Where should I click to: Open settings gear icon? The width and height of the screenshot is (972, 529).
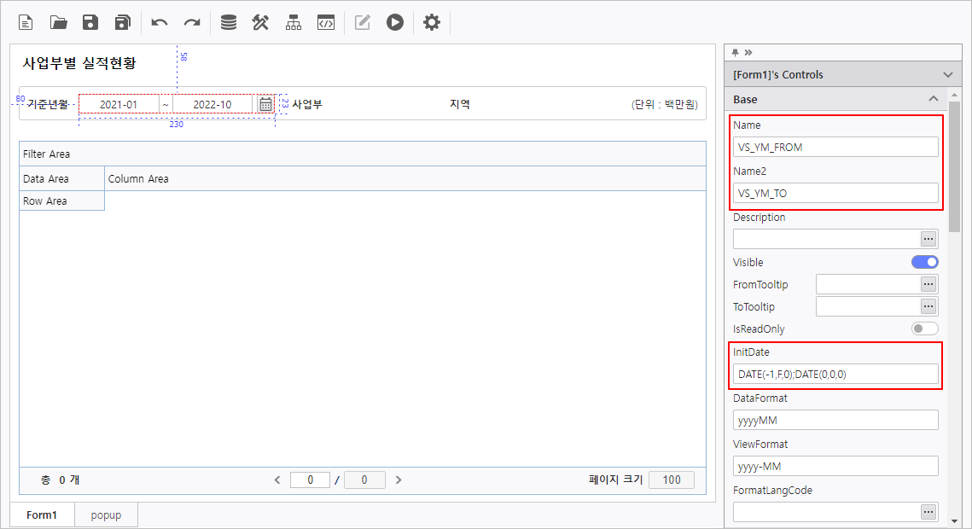tap(432, 23)
